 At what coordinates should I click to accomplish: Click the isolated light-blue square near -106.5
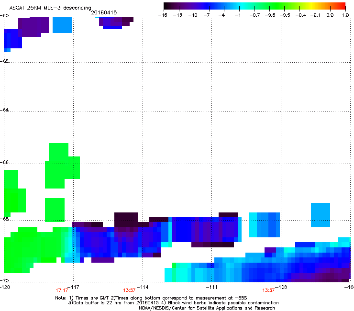(x=321, y=215)
